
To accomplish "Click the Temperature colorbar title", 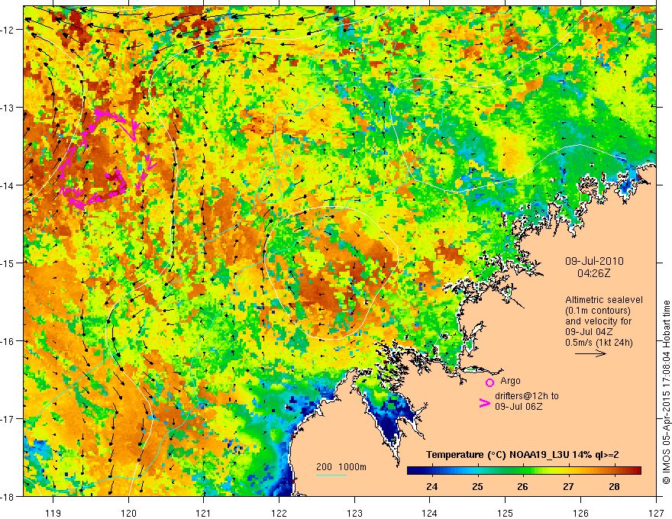I will tap(522, 454).
